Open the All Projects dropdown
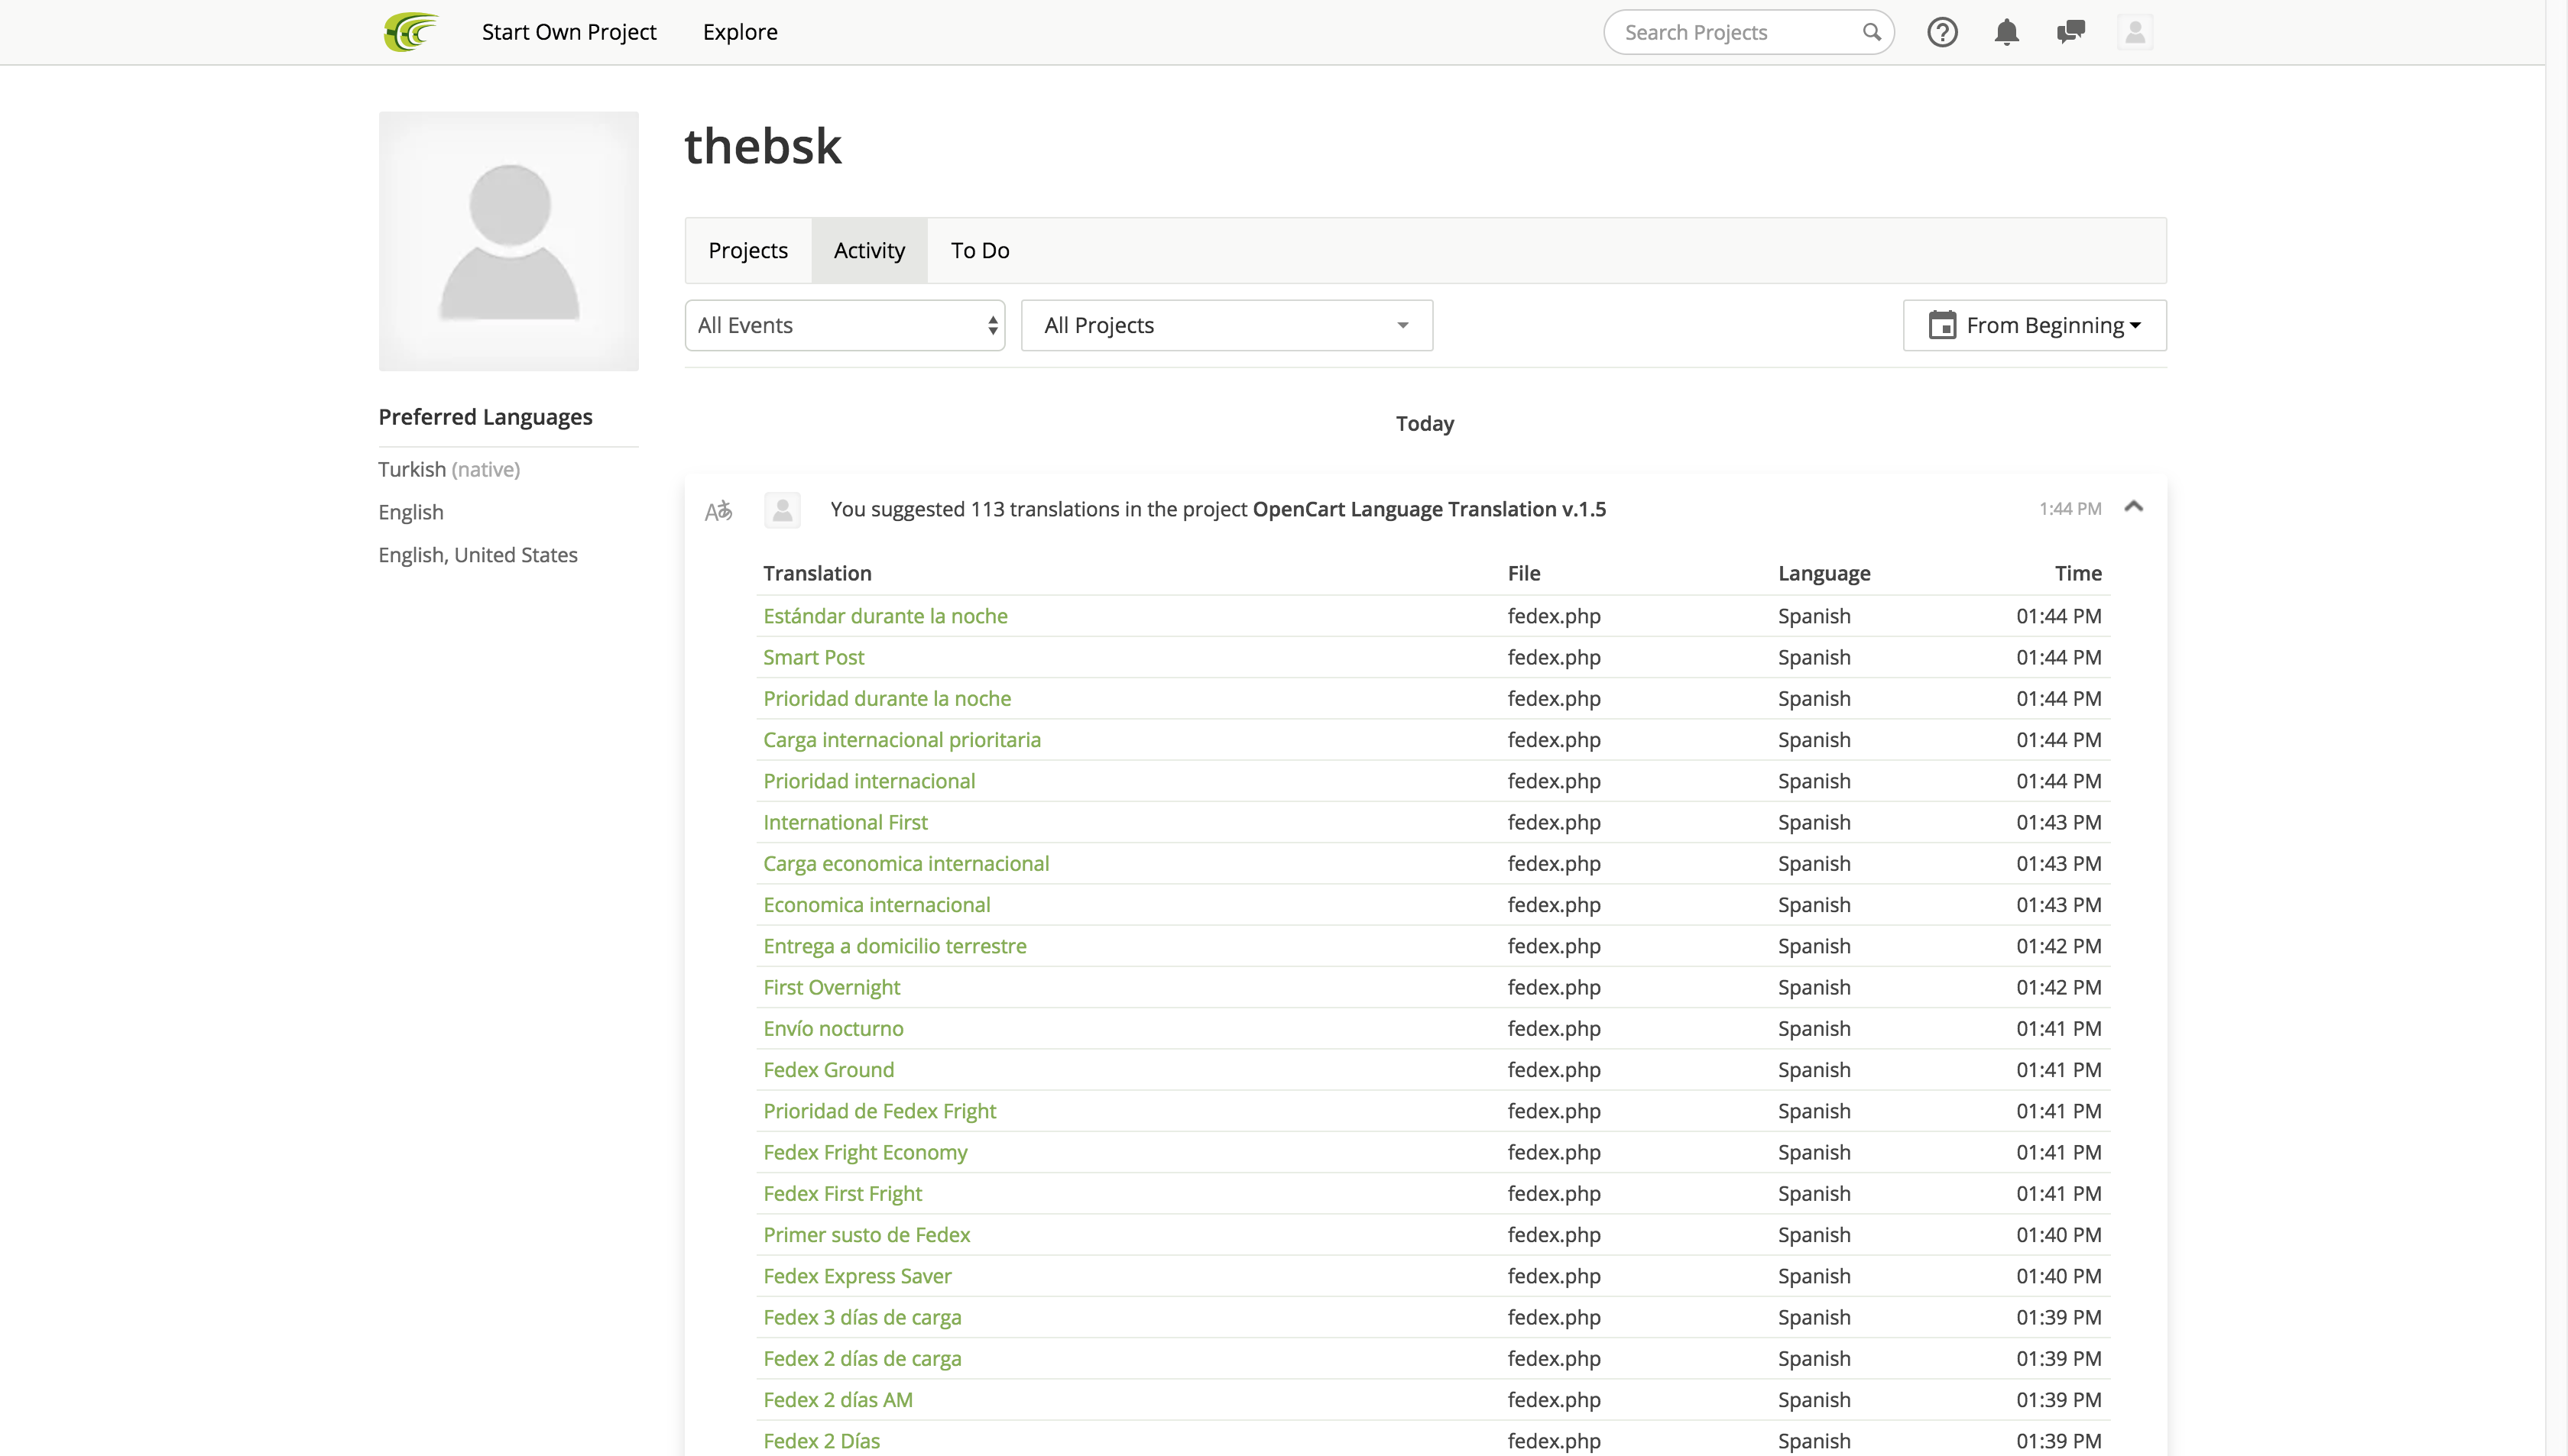Image resolution: width=2568 pixels, height=1456 pixels. (x=1227, y=325)
